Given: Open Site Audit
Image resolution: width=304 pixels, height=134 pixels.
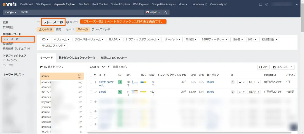Looking at the screenshot, I should pyautogui.click(x=84, y=4).
